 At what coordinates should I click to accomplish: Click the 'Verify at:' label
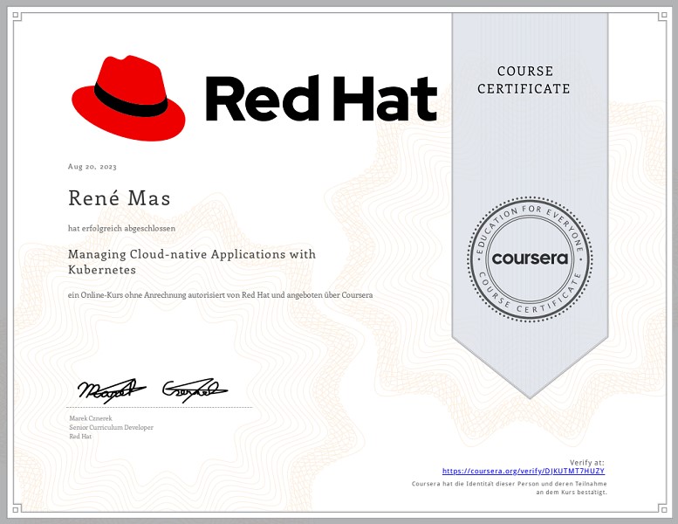(586, 463)
